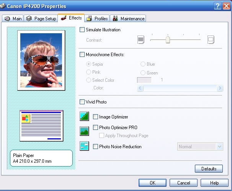The image size is (232, 191).
Task: Click the child photo preview thumbnail
Action: pos(41,60)
